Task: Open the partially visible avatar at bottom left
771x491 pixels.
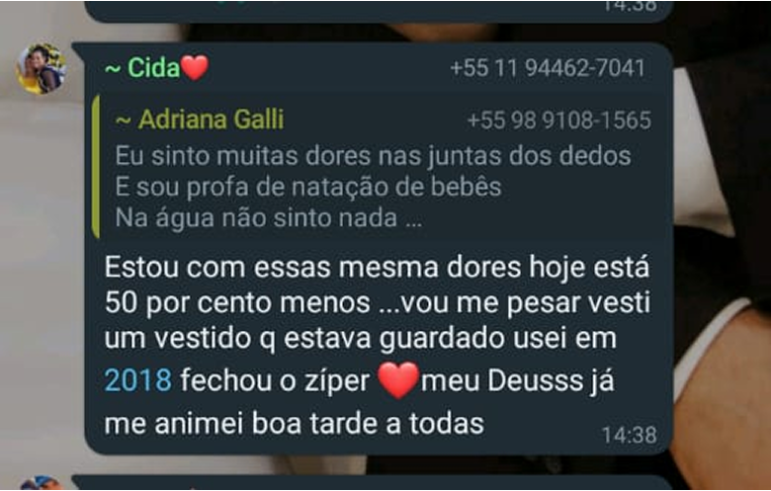Action: (x=42, y=484)
